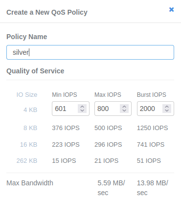181x200 pixels.
Task: Click the Burst IOPS field showing 2000
Action: (156, 109)
